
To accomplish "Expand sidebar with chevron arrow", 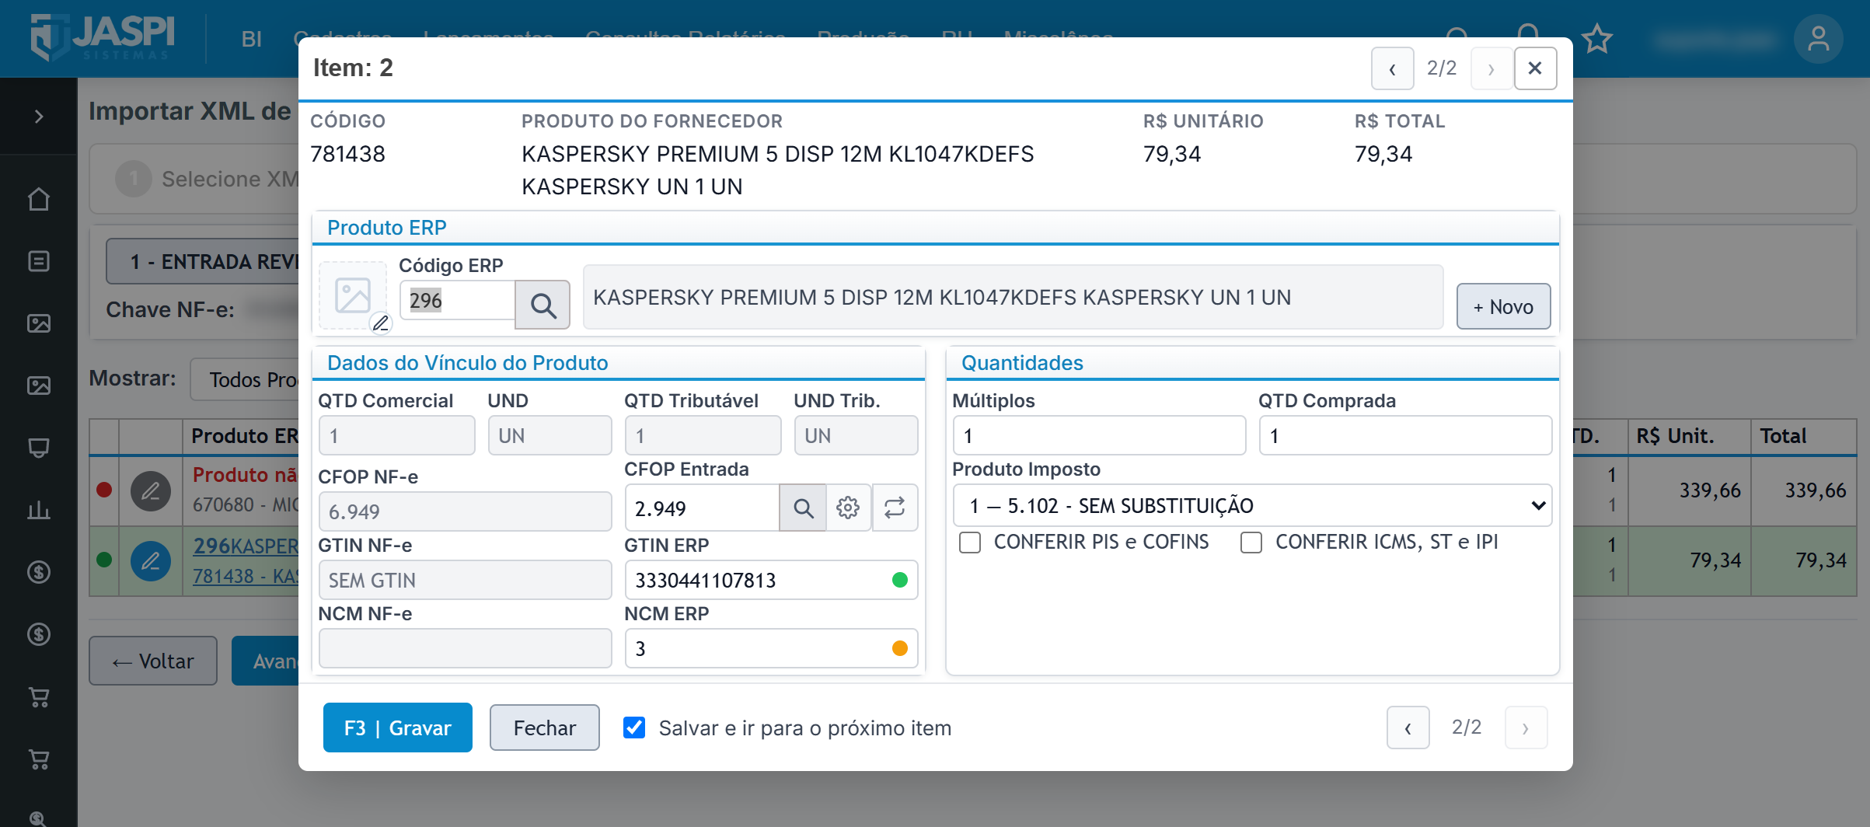I will [x=39, y=117].
